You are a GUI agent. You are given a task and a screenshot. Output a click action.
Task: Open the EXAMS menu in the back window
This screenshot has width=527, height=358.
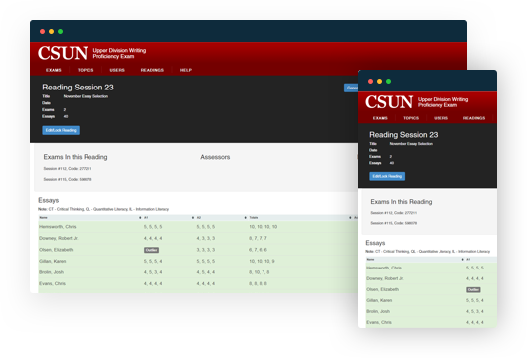(54, 70)
